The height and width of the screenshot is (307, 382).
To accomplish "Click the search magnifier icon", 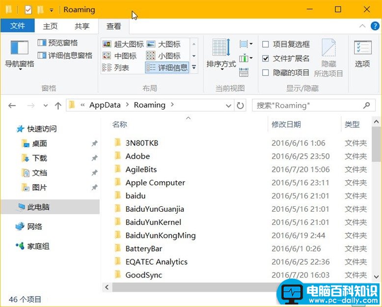I will pyautogui.click(x=366, y=105).
